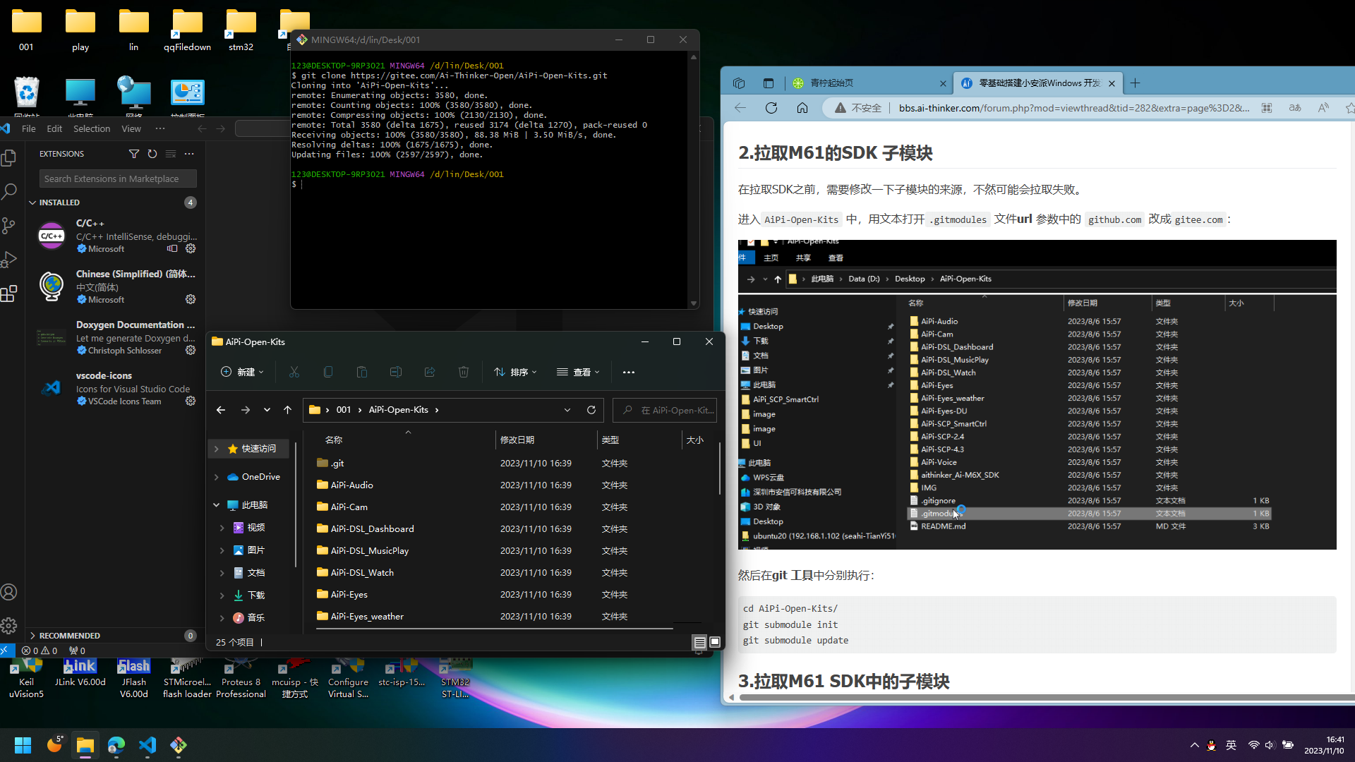
Task: Click Git Bash terminal vertical scrollbar
Action: pos(694,180)
